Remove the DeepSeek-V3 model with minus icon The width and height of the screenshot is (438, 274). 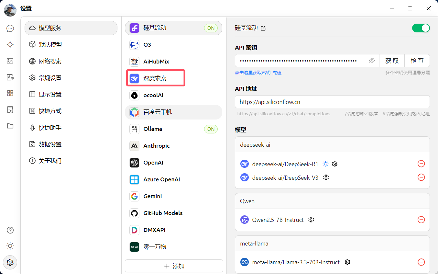[x=421, y=177]
